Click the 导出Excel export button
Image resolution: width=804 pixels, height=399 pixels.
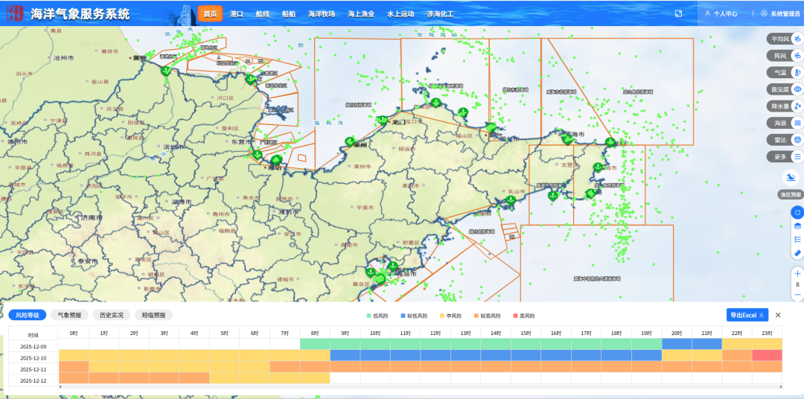tap(746, 315)
